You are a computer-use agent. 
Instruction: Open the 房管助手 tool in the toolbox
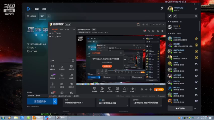[62, 67]
